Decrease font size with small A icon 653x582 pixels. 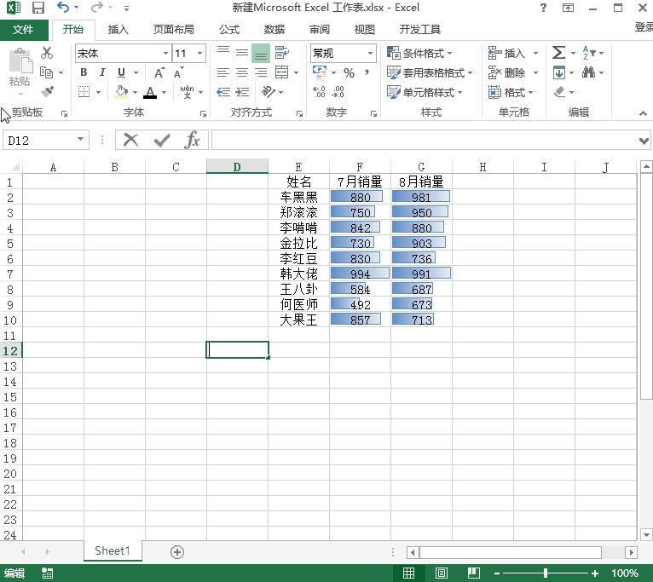(179, 72)
